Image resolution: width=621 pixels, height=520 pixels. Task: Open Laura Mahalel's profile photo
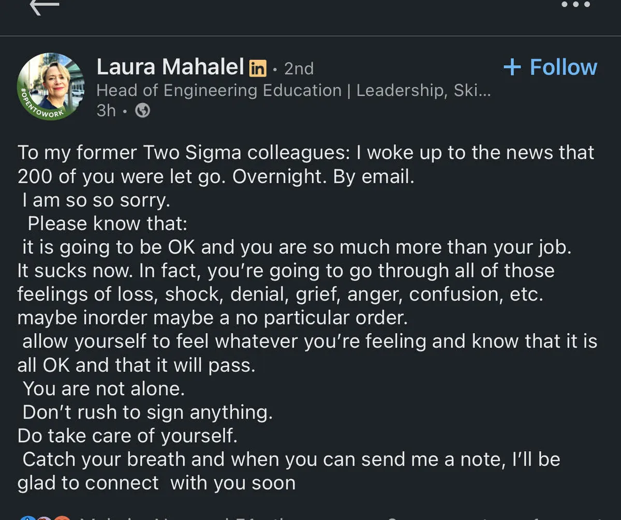[51, 85]
